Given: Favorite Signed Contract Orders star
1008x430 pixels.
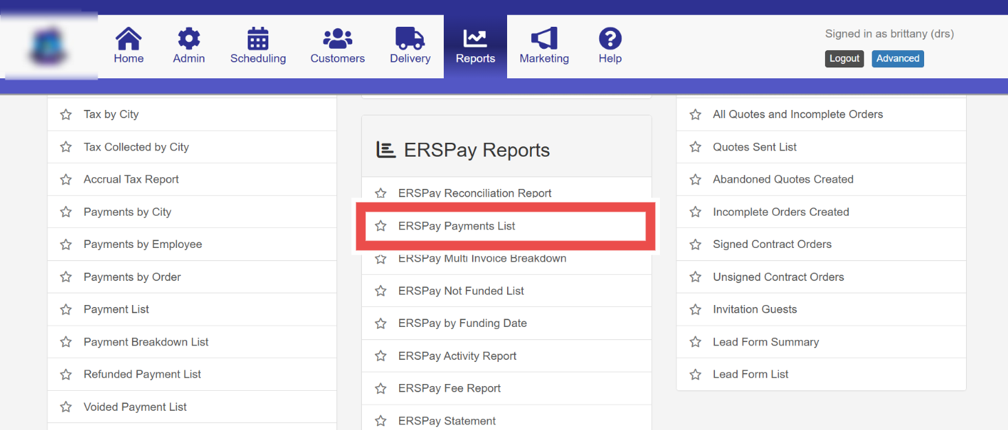Looking at the screenshot, I should (696, 245).
